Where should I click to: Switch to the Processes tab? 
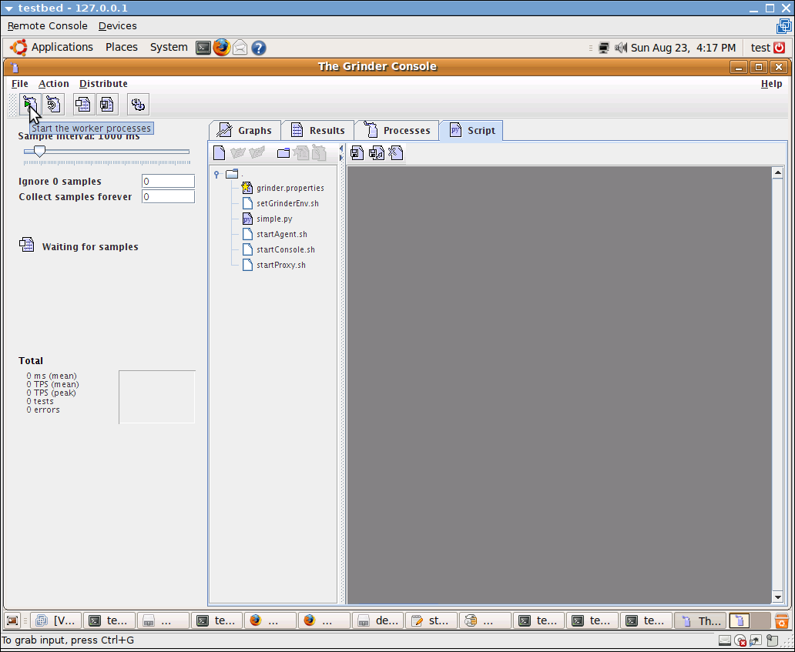click(397, 130)
